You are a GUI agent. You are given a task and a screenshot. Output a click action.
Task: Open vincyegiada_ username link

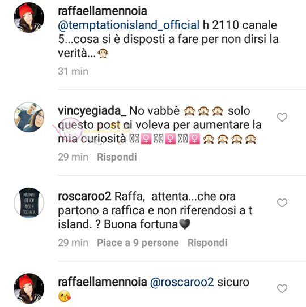pyautogui.click(x=92, y=111)
